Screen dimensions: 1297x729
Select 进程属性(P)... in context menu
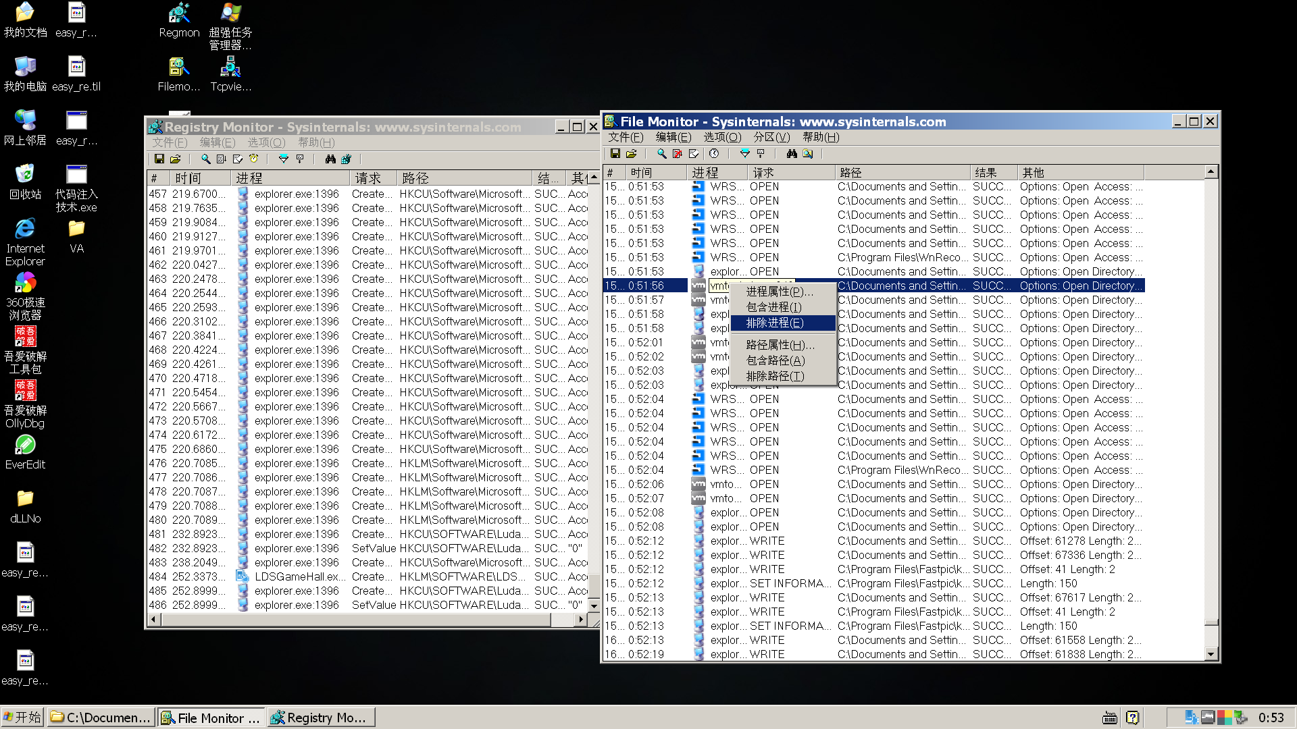tap(784, 291)
